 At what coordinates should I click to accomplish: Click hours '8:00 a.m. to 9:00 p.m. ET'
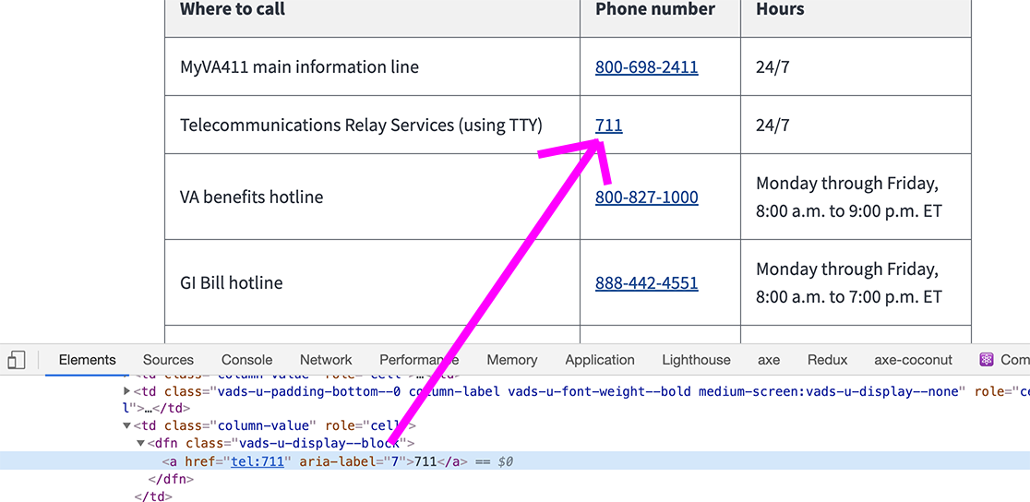click(x=849, y=211)
